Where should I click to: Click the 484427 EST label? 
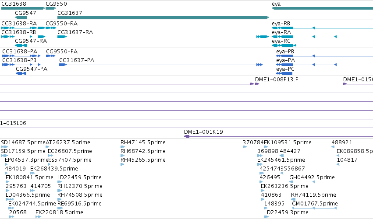tap(290, 151)
